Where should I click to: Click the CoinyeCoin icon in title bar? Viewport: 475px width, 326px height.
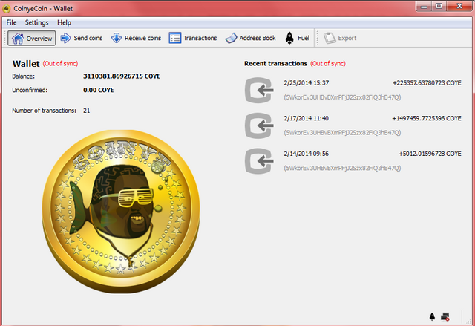pyautogui.click(x=7, y=8)
